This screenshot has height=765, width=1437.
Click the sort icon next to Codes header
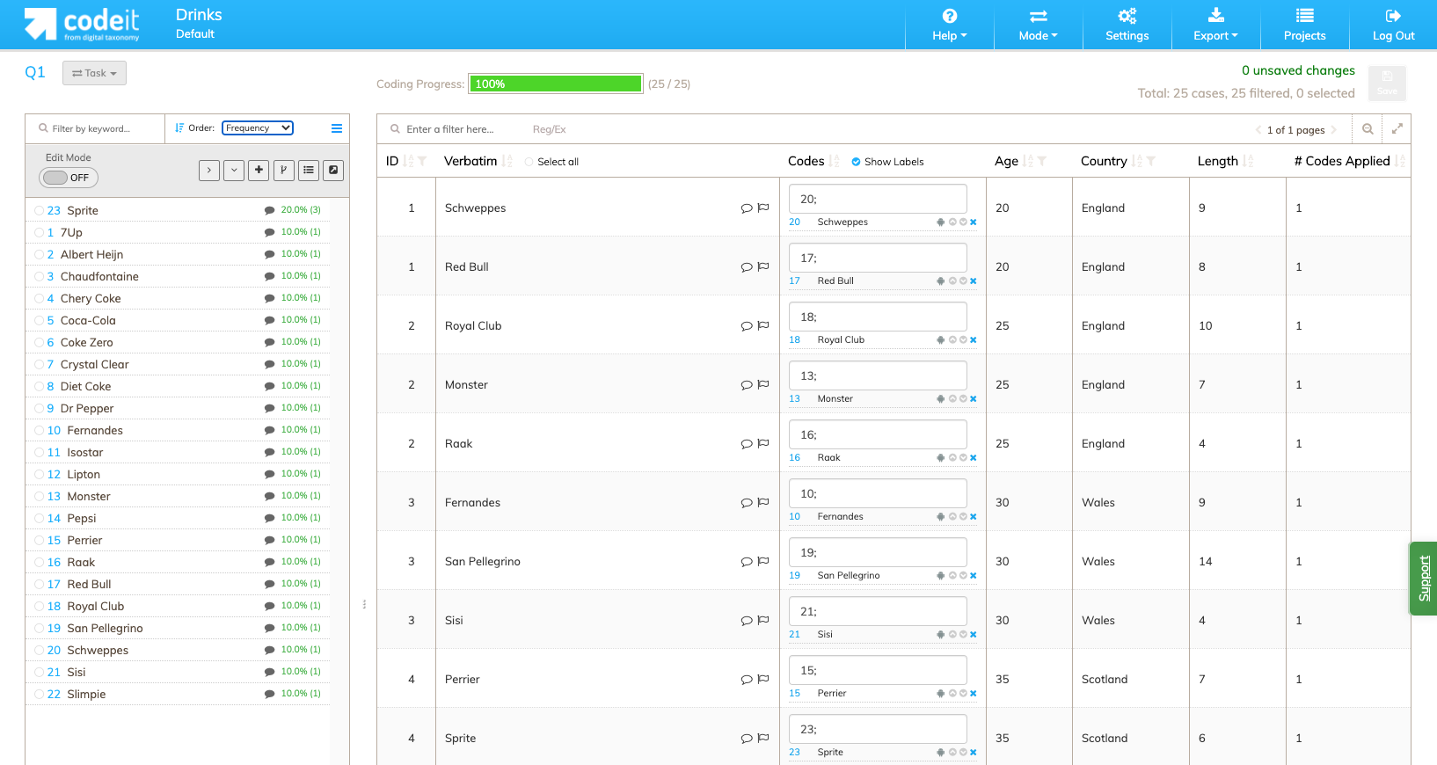(x=834, y=161)
